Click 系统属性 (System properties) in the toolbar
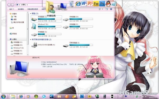The image size is (159, 99). coord(21,9)
